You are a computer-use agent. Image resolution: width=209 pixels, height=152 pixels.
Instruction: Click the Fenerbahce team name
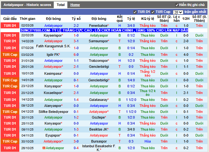pyautogui.click(x=98, y=26)
